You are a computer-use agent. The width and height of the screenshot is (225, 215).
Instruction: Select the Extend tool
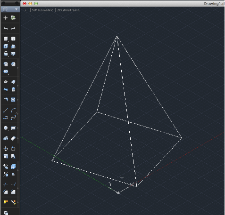click(13, 184)
